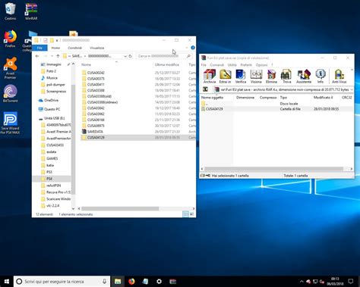Click WinRAR's Verifica toolbar icon
Screen dimensions: 360x287
[241, 76]
